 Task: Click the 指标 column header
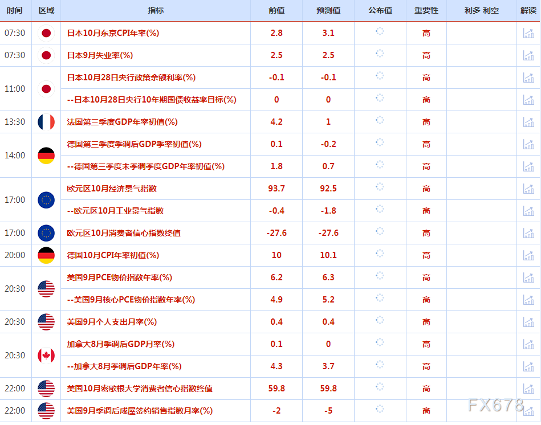click(x=155, y=11)
